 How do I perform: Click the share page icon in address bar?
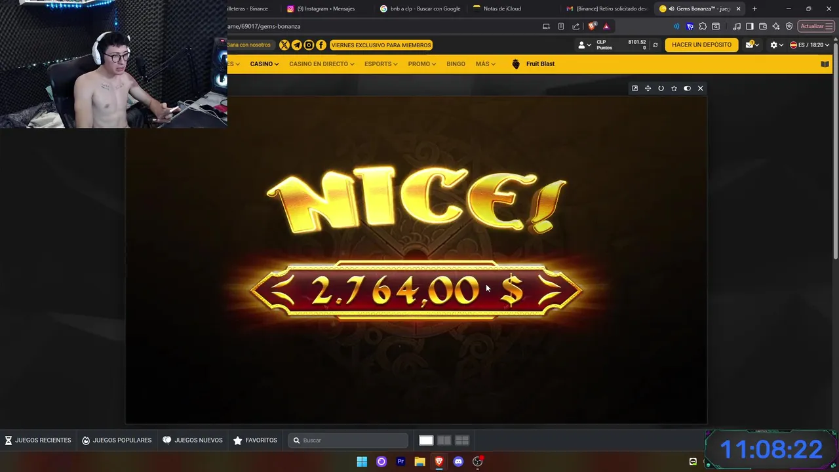point(576,26)
